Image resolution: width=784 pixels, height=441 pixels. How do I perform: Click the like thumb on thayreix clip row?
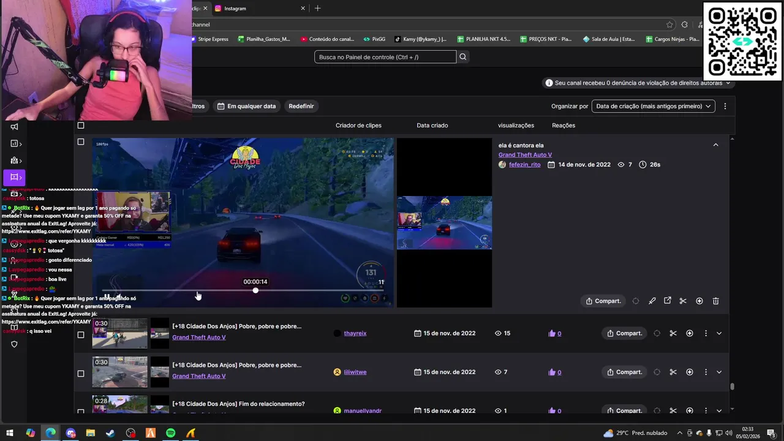point(552,333)
